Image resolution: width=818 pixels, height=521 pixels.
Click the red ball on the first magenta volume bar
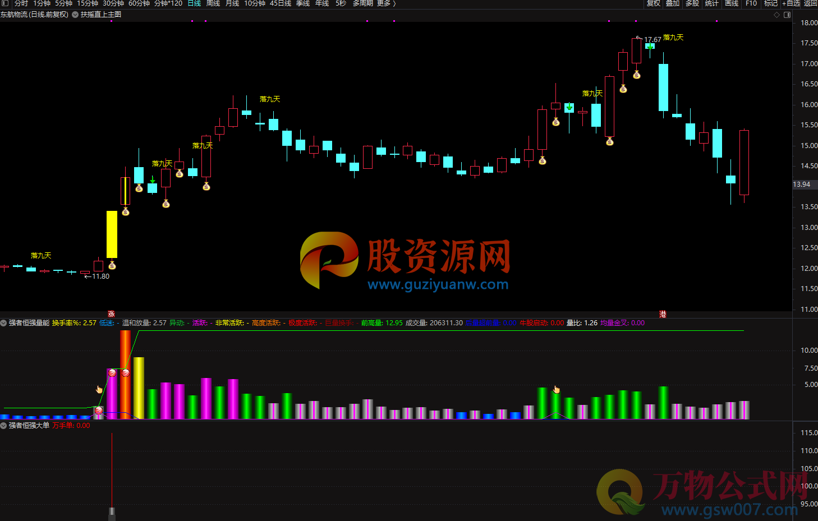112,372
